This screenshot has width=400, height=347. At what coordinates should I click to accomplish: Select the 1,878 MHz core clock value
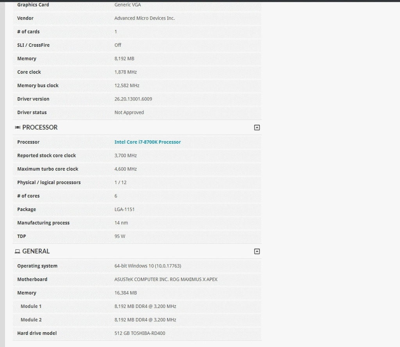point(125,72)
